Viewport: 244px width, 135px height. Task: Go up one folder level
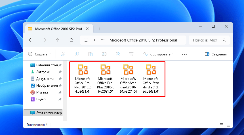tap(58, 40)
